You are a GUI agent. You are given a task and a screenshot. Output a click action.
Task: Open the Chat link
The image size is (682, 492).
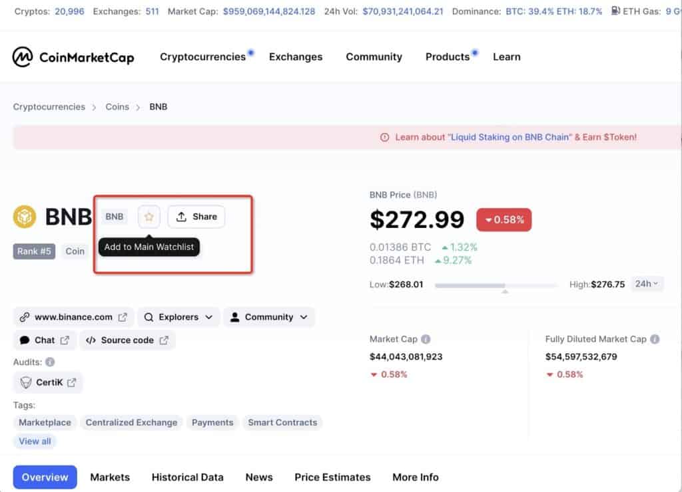pyautogui.click(x=45, y=340)
